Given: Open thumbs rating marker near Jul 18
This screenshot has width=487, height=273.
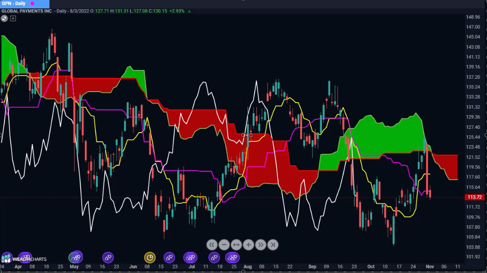Looking at the screenshot, I should [x=214, y=257].
